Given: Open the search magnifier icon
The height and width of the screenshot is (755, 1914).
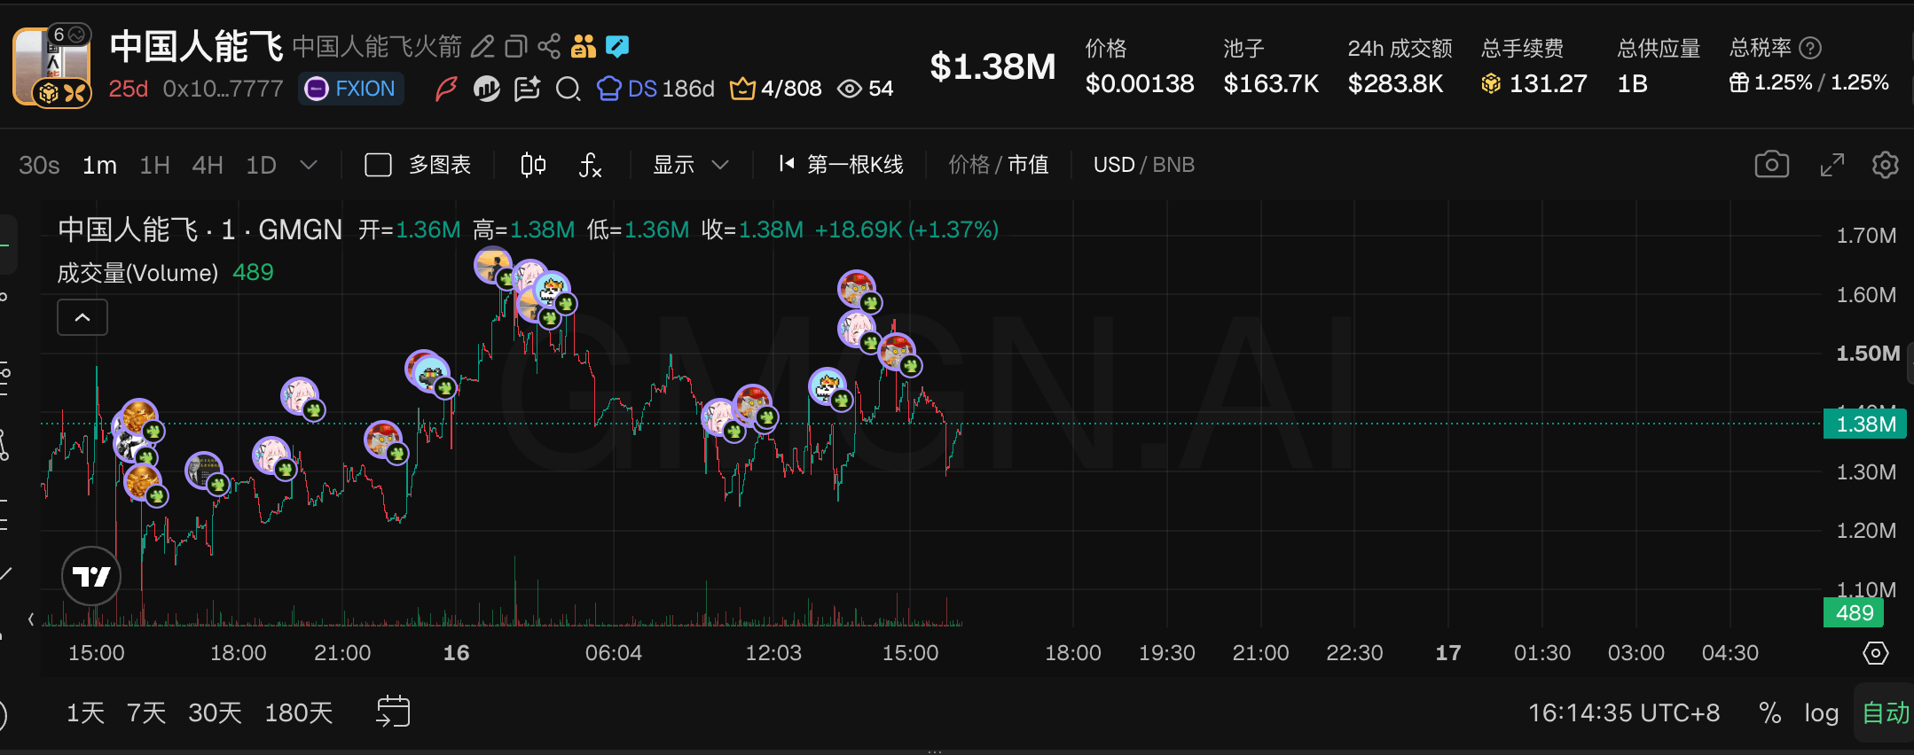Looking at the screenshot, I should tap(568, 89).
